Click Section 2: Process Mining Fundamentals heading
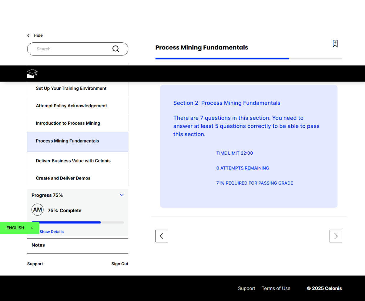 (x=227, y=103)
